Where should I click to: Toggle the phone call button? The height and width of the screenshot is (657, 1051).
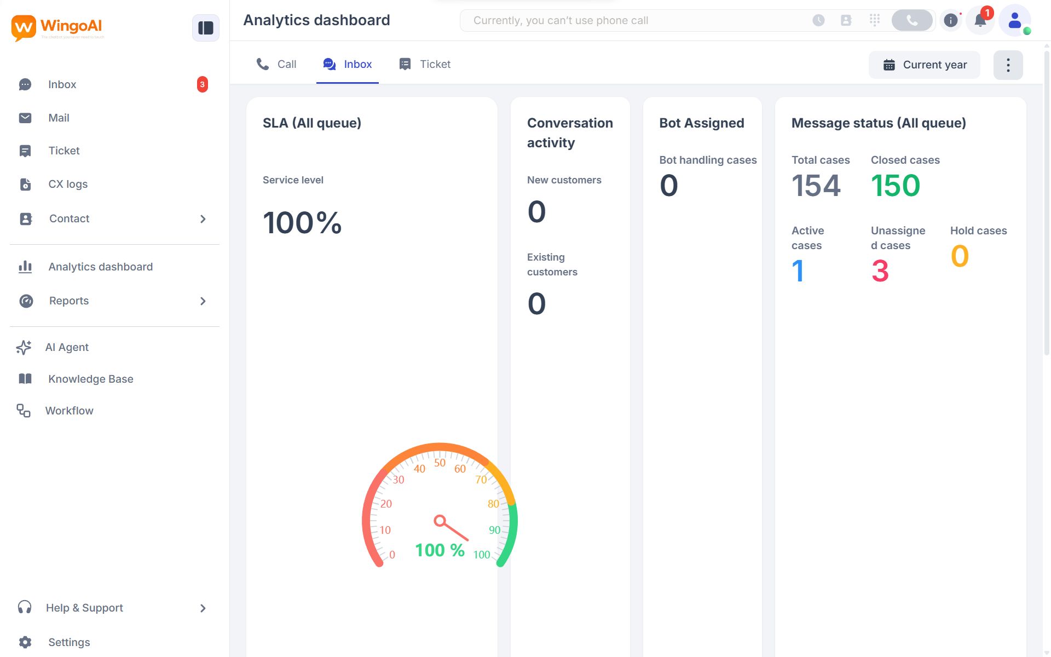pos(911,20)
